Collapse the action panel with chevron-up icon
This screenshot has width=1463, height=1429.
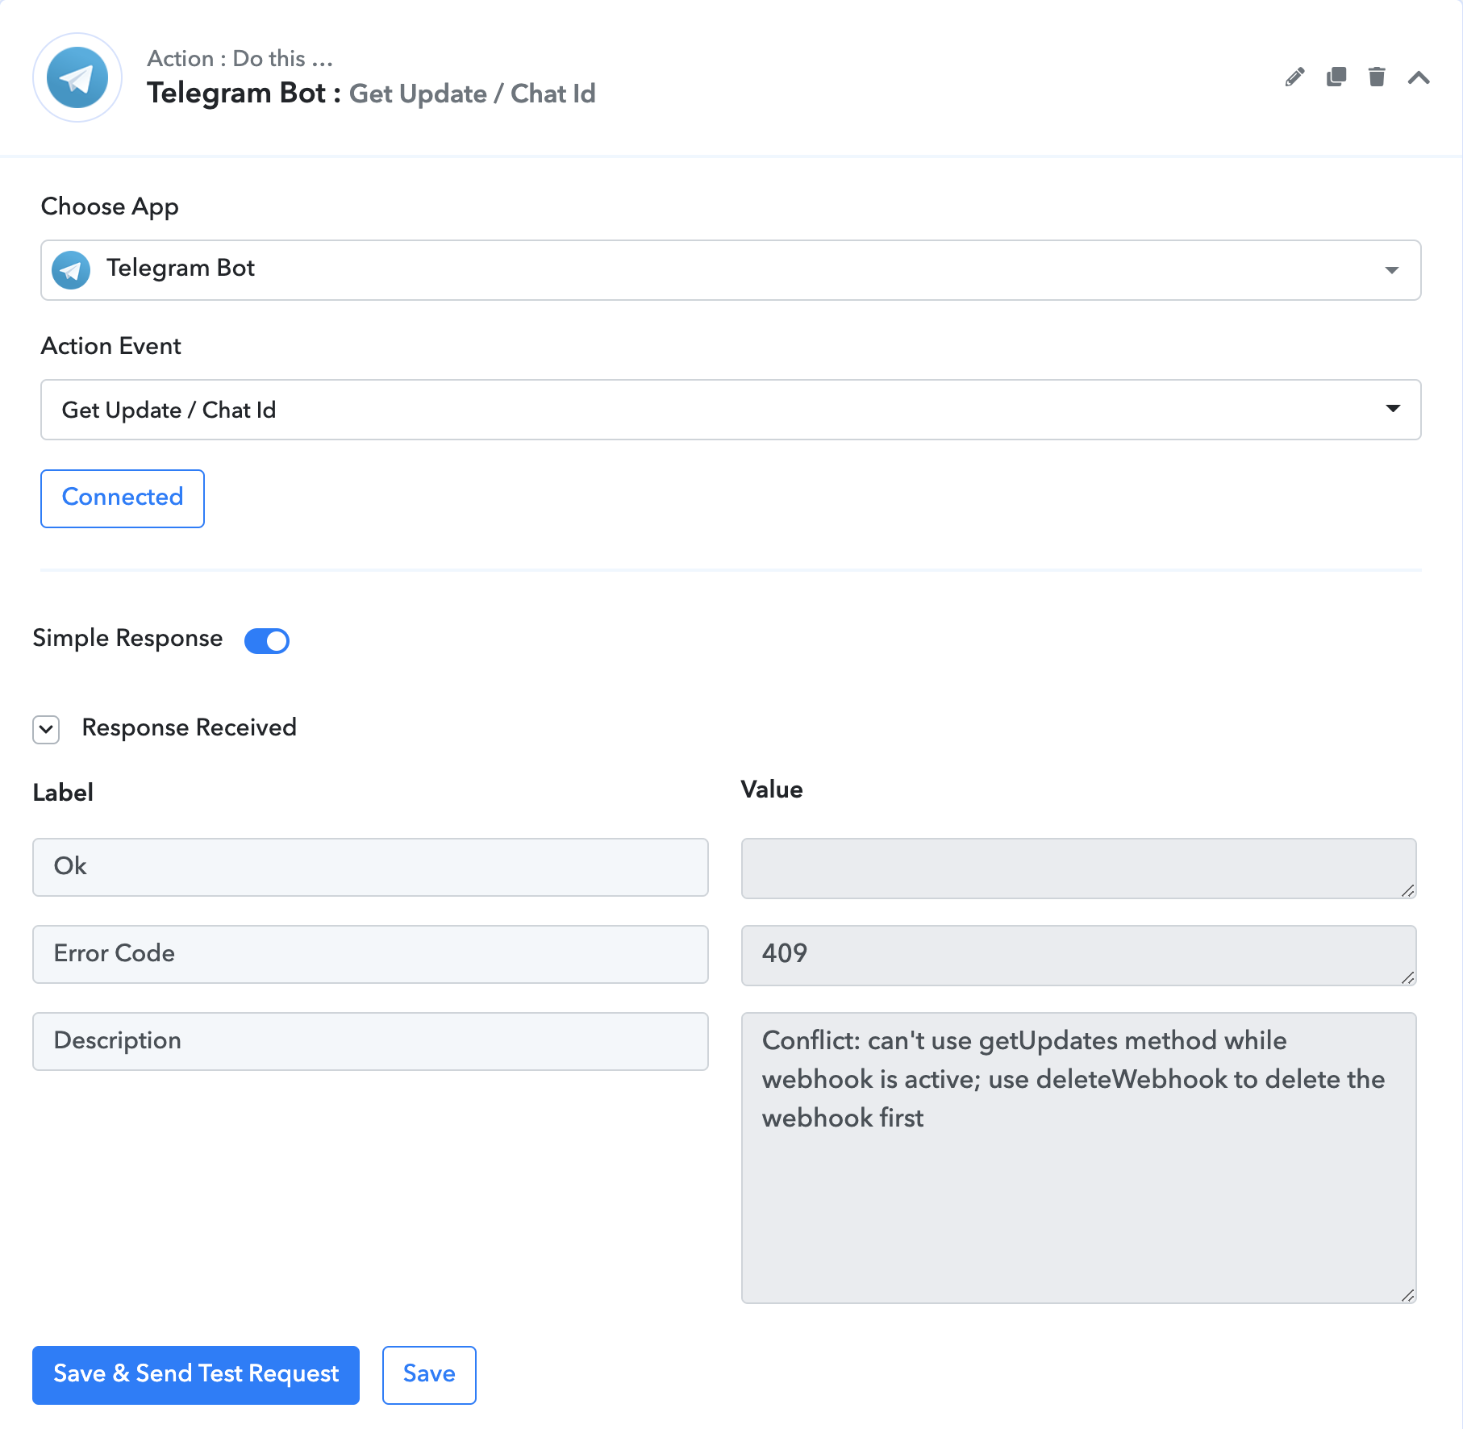coord(1419,77)
